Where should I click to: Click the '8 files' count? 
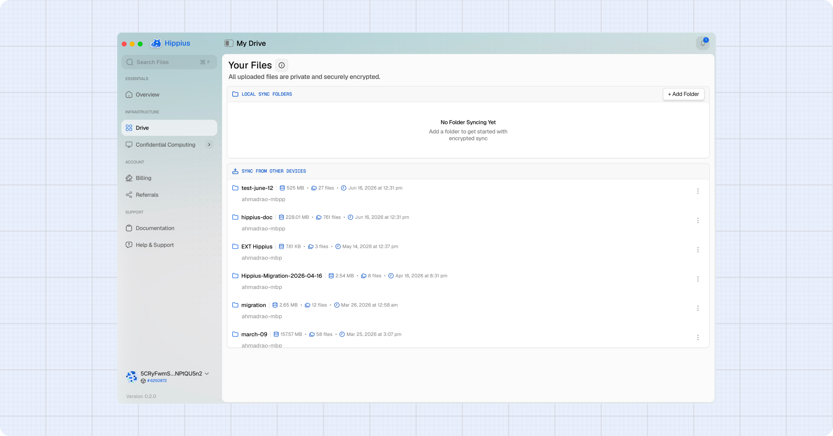374,276
